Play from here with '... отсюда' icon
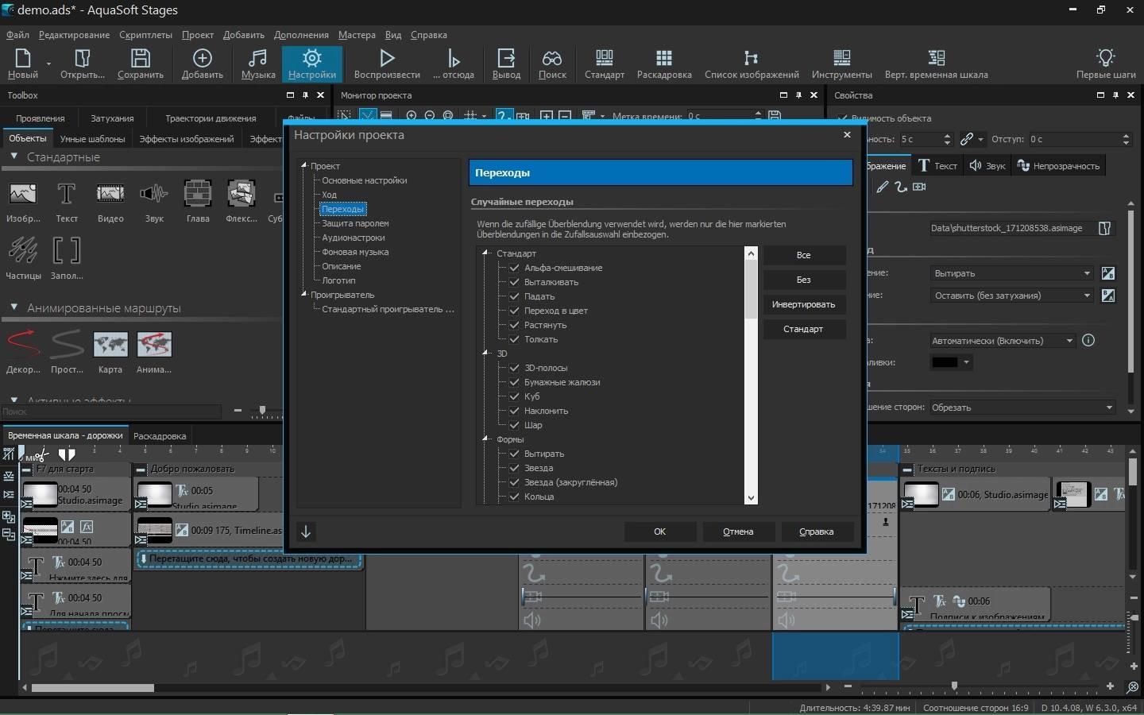The width and height of the screenshot is (1144, 715). [454, 64]
